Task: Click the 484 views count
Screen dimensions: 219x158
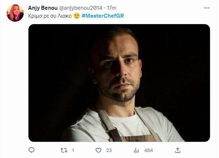Action: click(x=148, y=150)
